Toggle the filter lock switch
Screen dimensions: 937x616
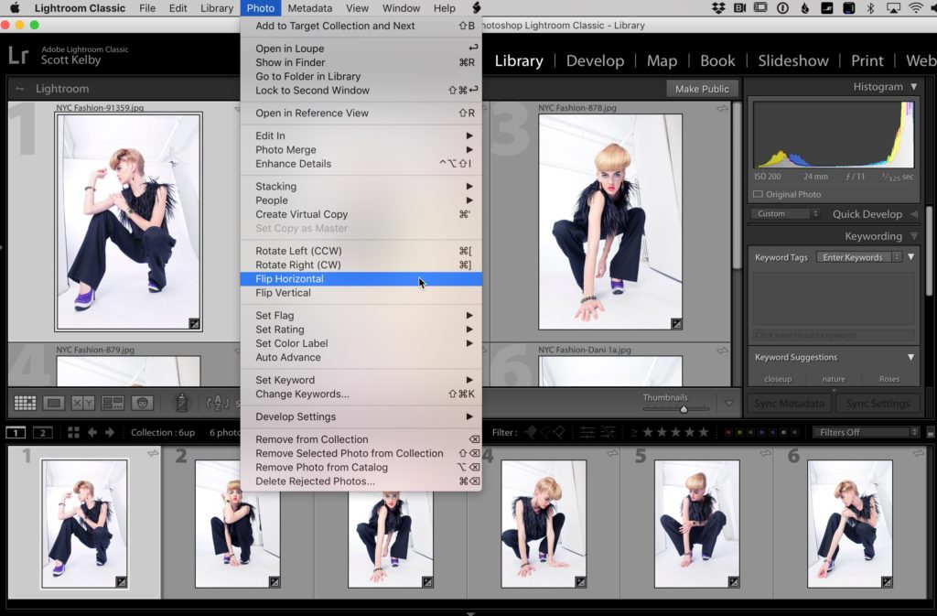931,433
